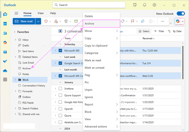Open more ribbon options ellipsis
Viewport: 189px width, 132px height.
pos(163,21)
